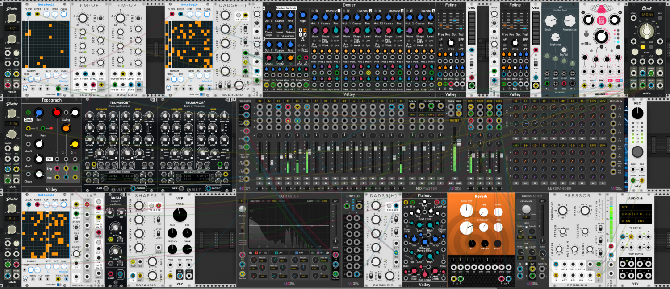This screenshot has width=670, height=289.
Task: Click the level knob under the REC title
Action: pos(637,114)
